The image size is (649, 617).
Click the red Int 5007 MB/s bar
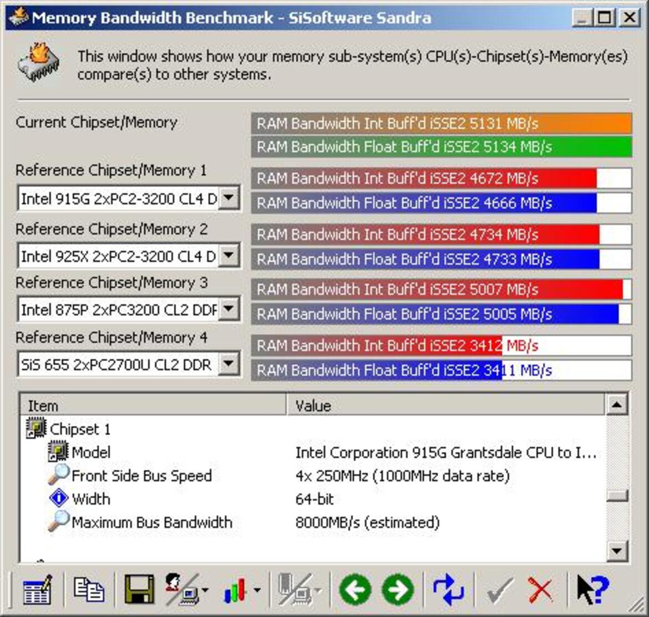442,289
